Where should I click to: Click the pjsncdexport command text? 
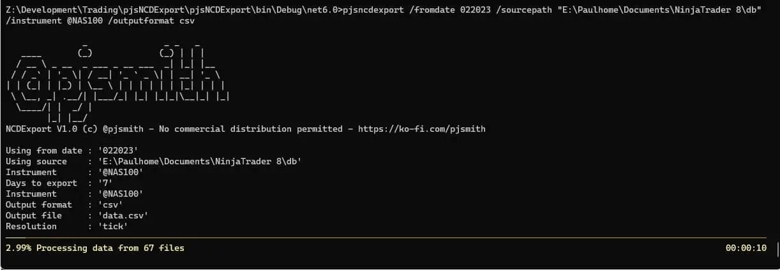point(373,10)
